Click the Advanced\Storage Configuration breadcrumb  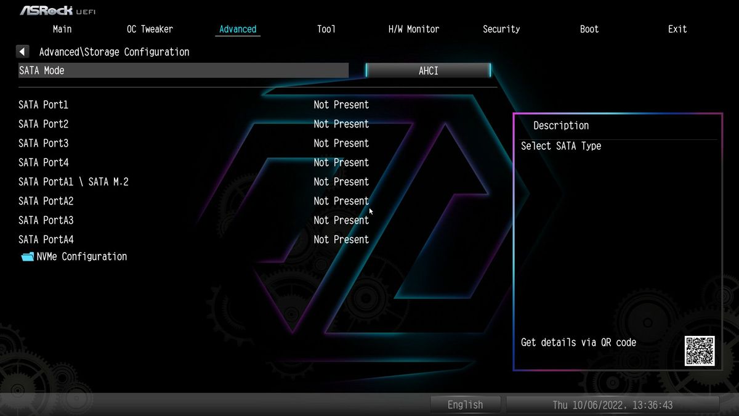tap(115, 52)
